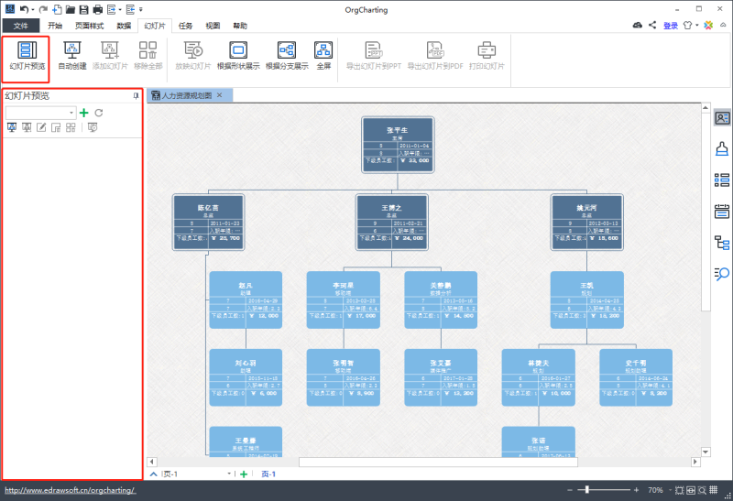Add a new page with the green plus

[x=244, y=474]
